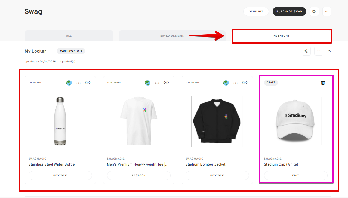The width and height of the screenshot is (348, 198).
Task: Click the Men's Premium Heavy-weight Tee title
Action: [x=137, y=164]
